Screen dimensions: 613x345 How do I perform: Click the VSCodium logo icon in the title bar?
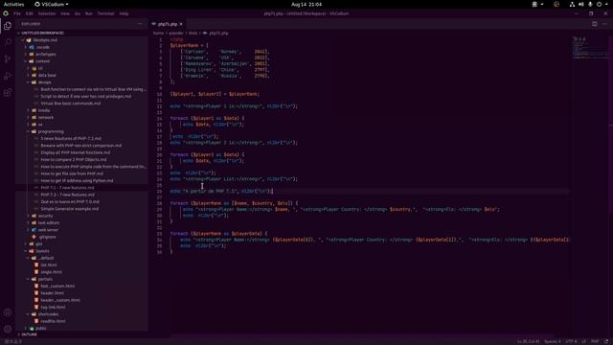(6, 13)
